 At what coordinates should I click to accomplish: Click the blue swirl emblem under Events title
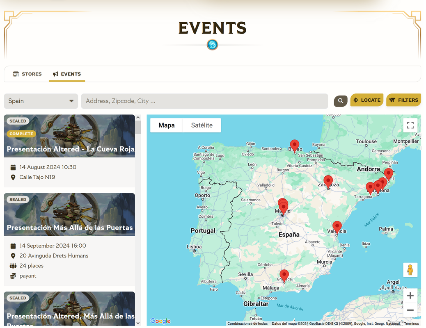click(212, 45)
